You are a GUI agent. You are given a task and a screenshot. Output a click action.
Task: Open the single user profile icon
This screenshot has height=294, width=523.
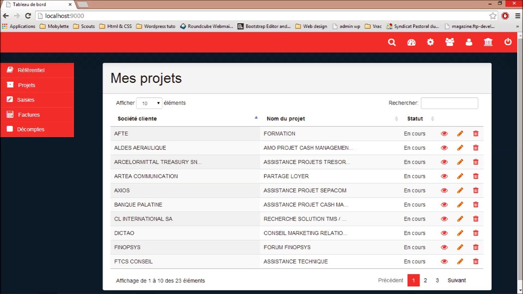pyautogui.click(x=469, y=42)
